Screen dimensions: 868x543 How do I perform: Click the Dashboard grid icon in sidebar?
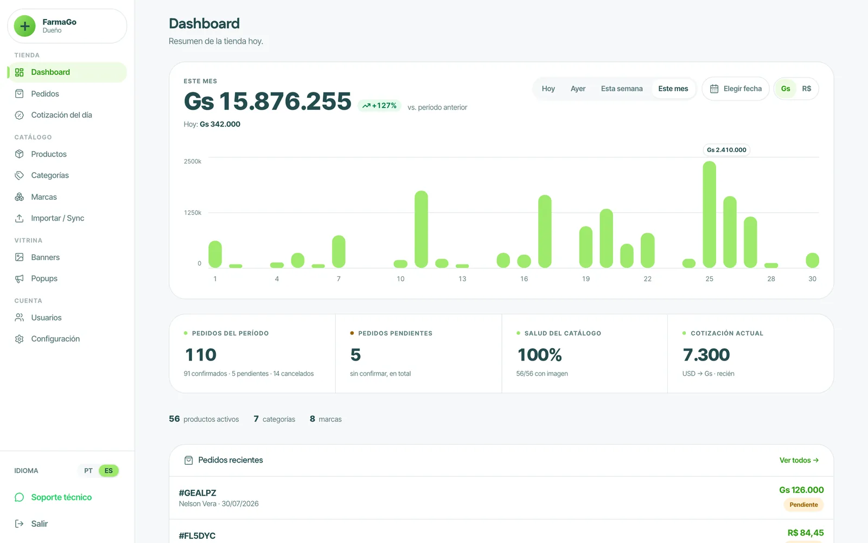pos(20,72)
